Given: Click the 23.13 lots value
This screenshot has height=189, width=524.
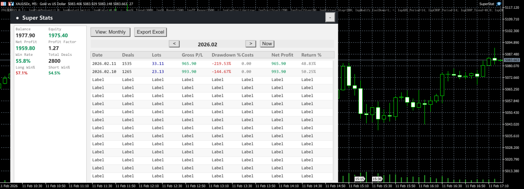Looking at the screenshot, I should point(158,72).
